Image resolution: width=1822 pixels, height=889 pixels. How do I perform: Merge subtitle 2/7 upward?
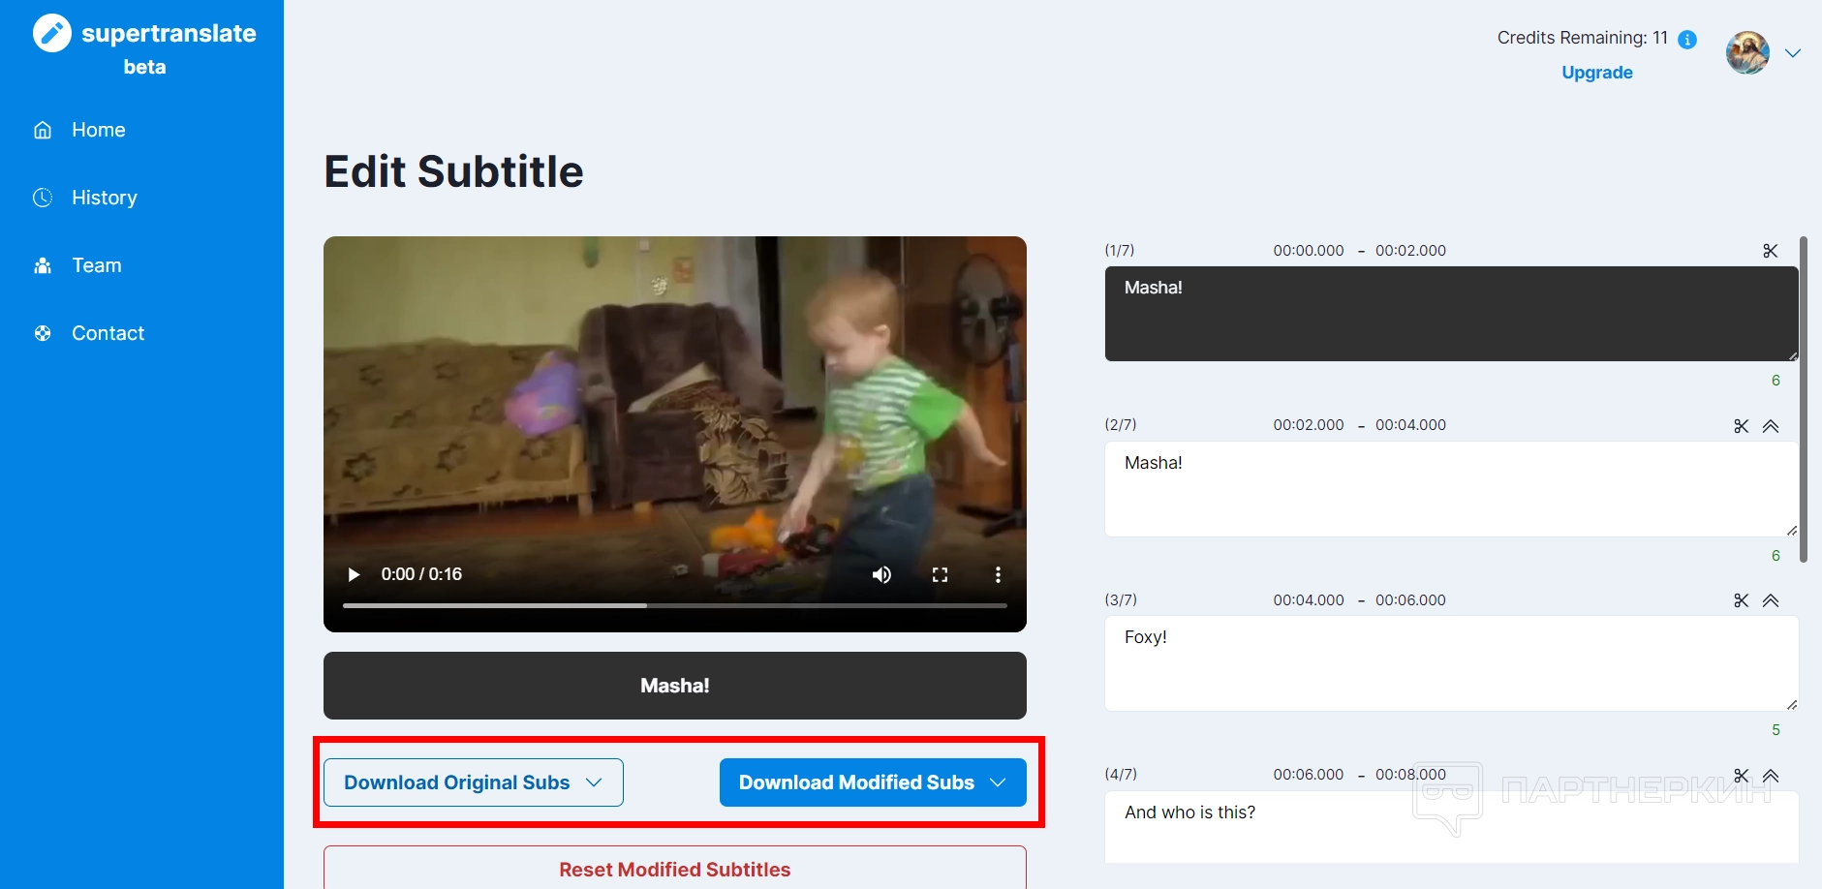click(x=1771, y=426)
